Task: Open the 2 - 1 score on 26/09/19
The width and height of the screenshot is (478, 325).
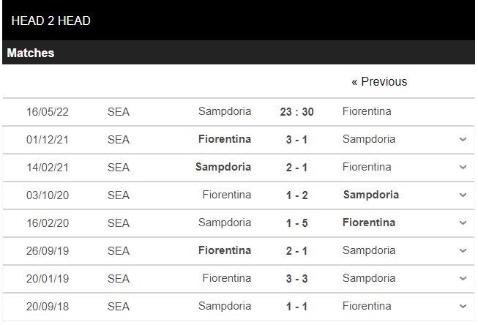Action: click(296, 250)
